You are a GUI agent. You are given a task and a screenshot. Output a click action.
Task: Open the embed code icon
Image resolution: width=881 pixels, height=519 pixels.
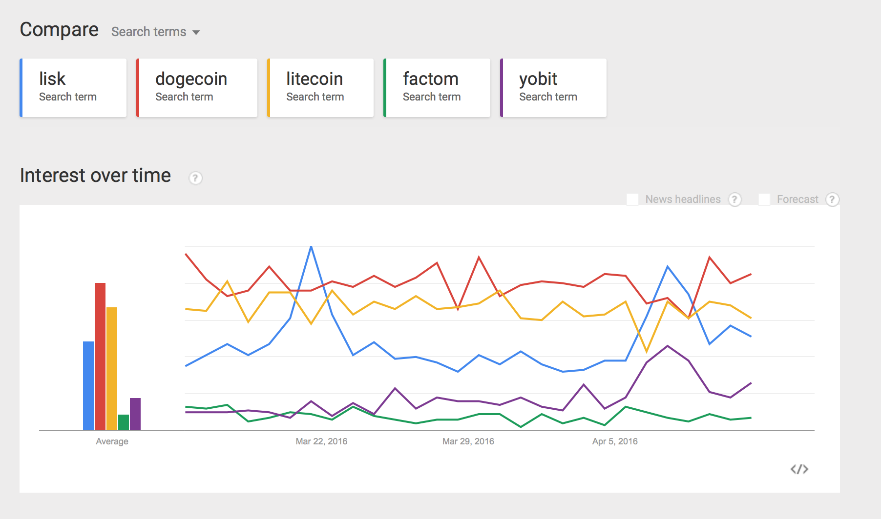[799, 469]
